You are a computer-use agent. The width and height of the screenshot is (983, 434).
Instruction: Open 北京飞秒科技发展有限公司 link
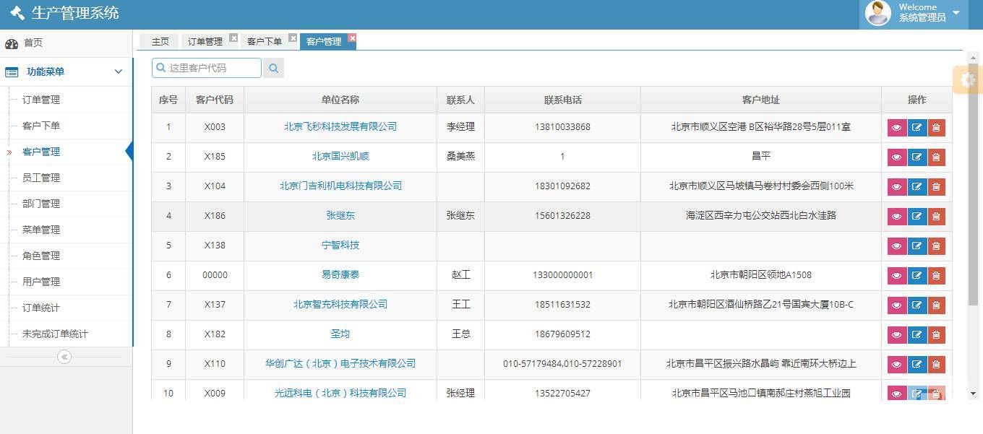click(340, 126)
